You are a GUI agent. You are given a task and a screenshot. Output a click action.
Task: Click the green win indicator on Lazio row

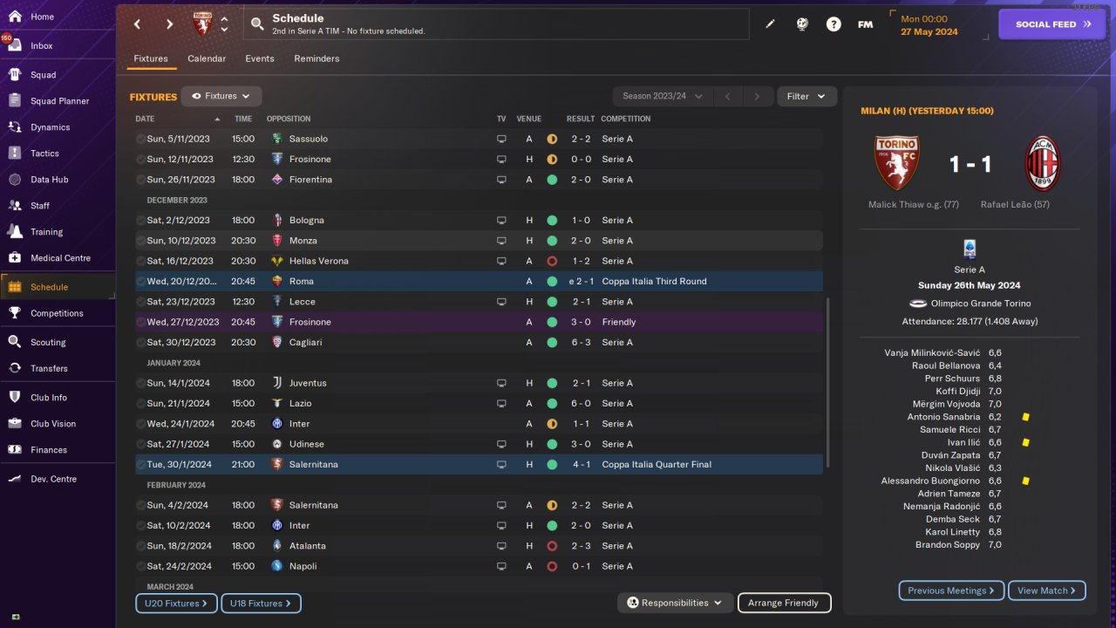pyautogui.click(x=552, y=403)
